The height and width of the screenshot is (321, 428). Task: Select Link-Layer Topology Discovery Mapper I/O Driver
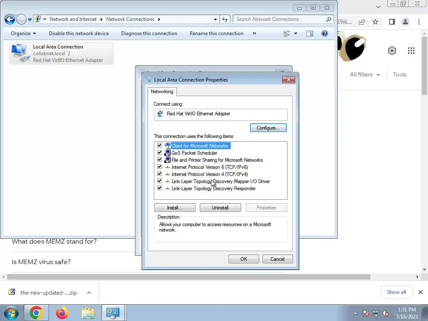(x=221, y=181)
